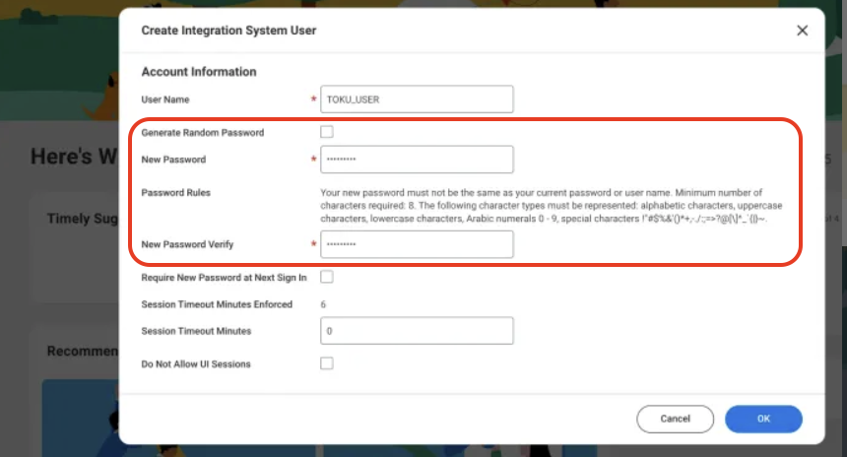The height and width of the screenshot is (457, 847).
Task: Click the Password Rules label
Action: point(175,193)
